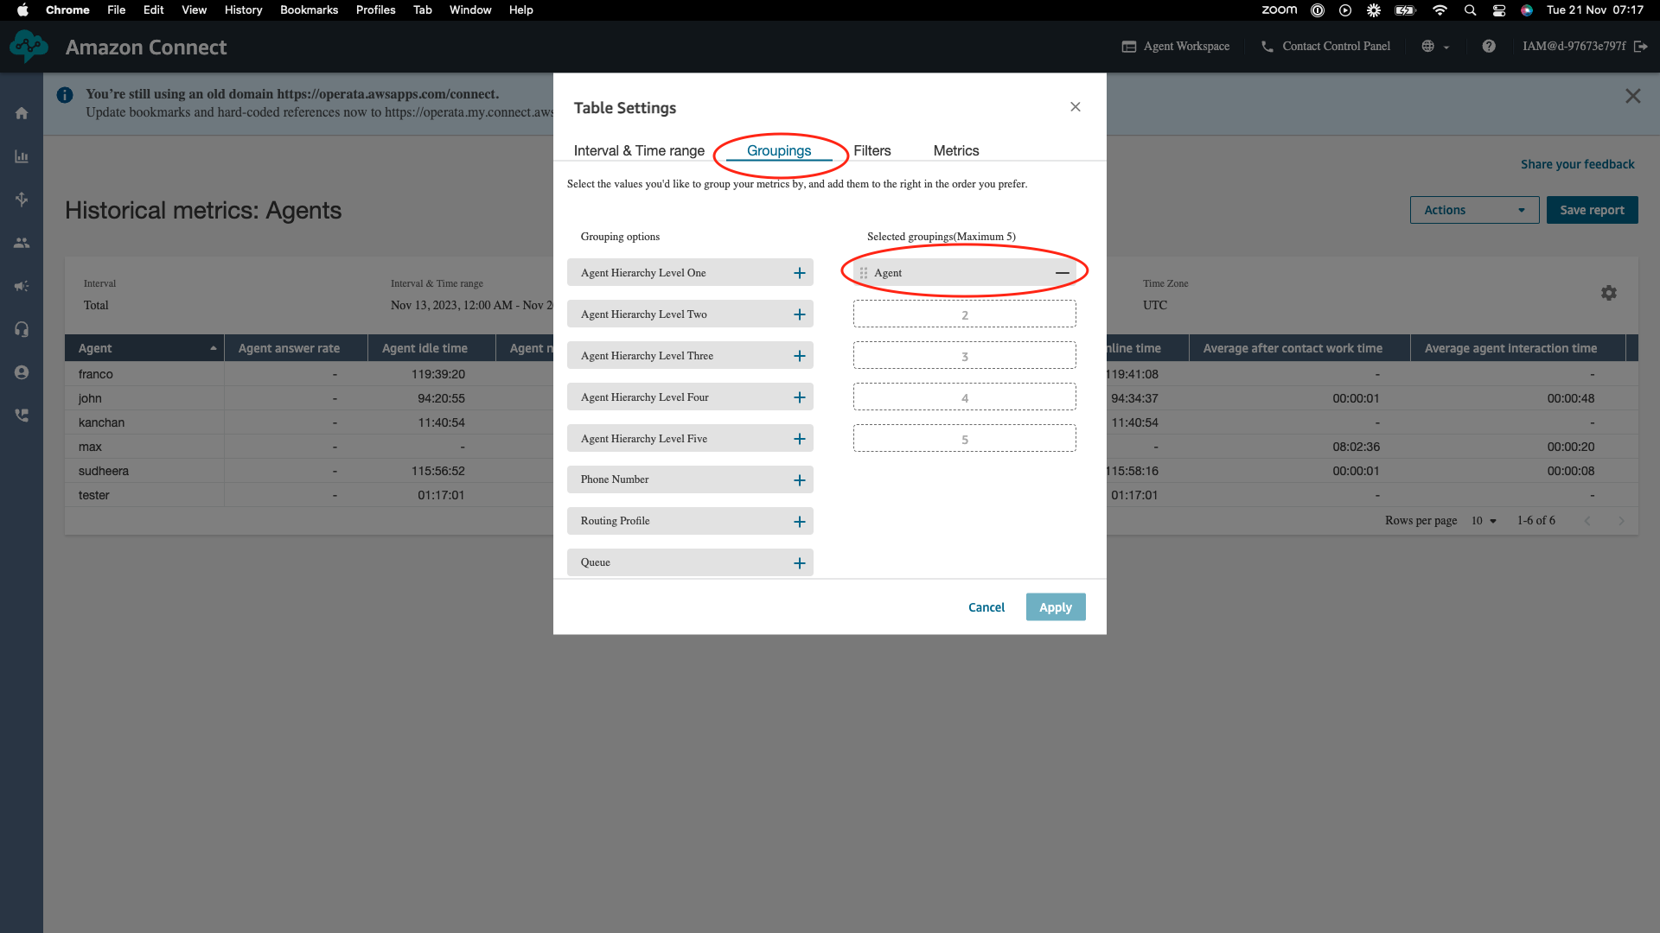Save the report
1660x933 pixels.
coord(1592,210)
